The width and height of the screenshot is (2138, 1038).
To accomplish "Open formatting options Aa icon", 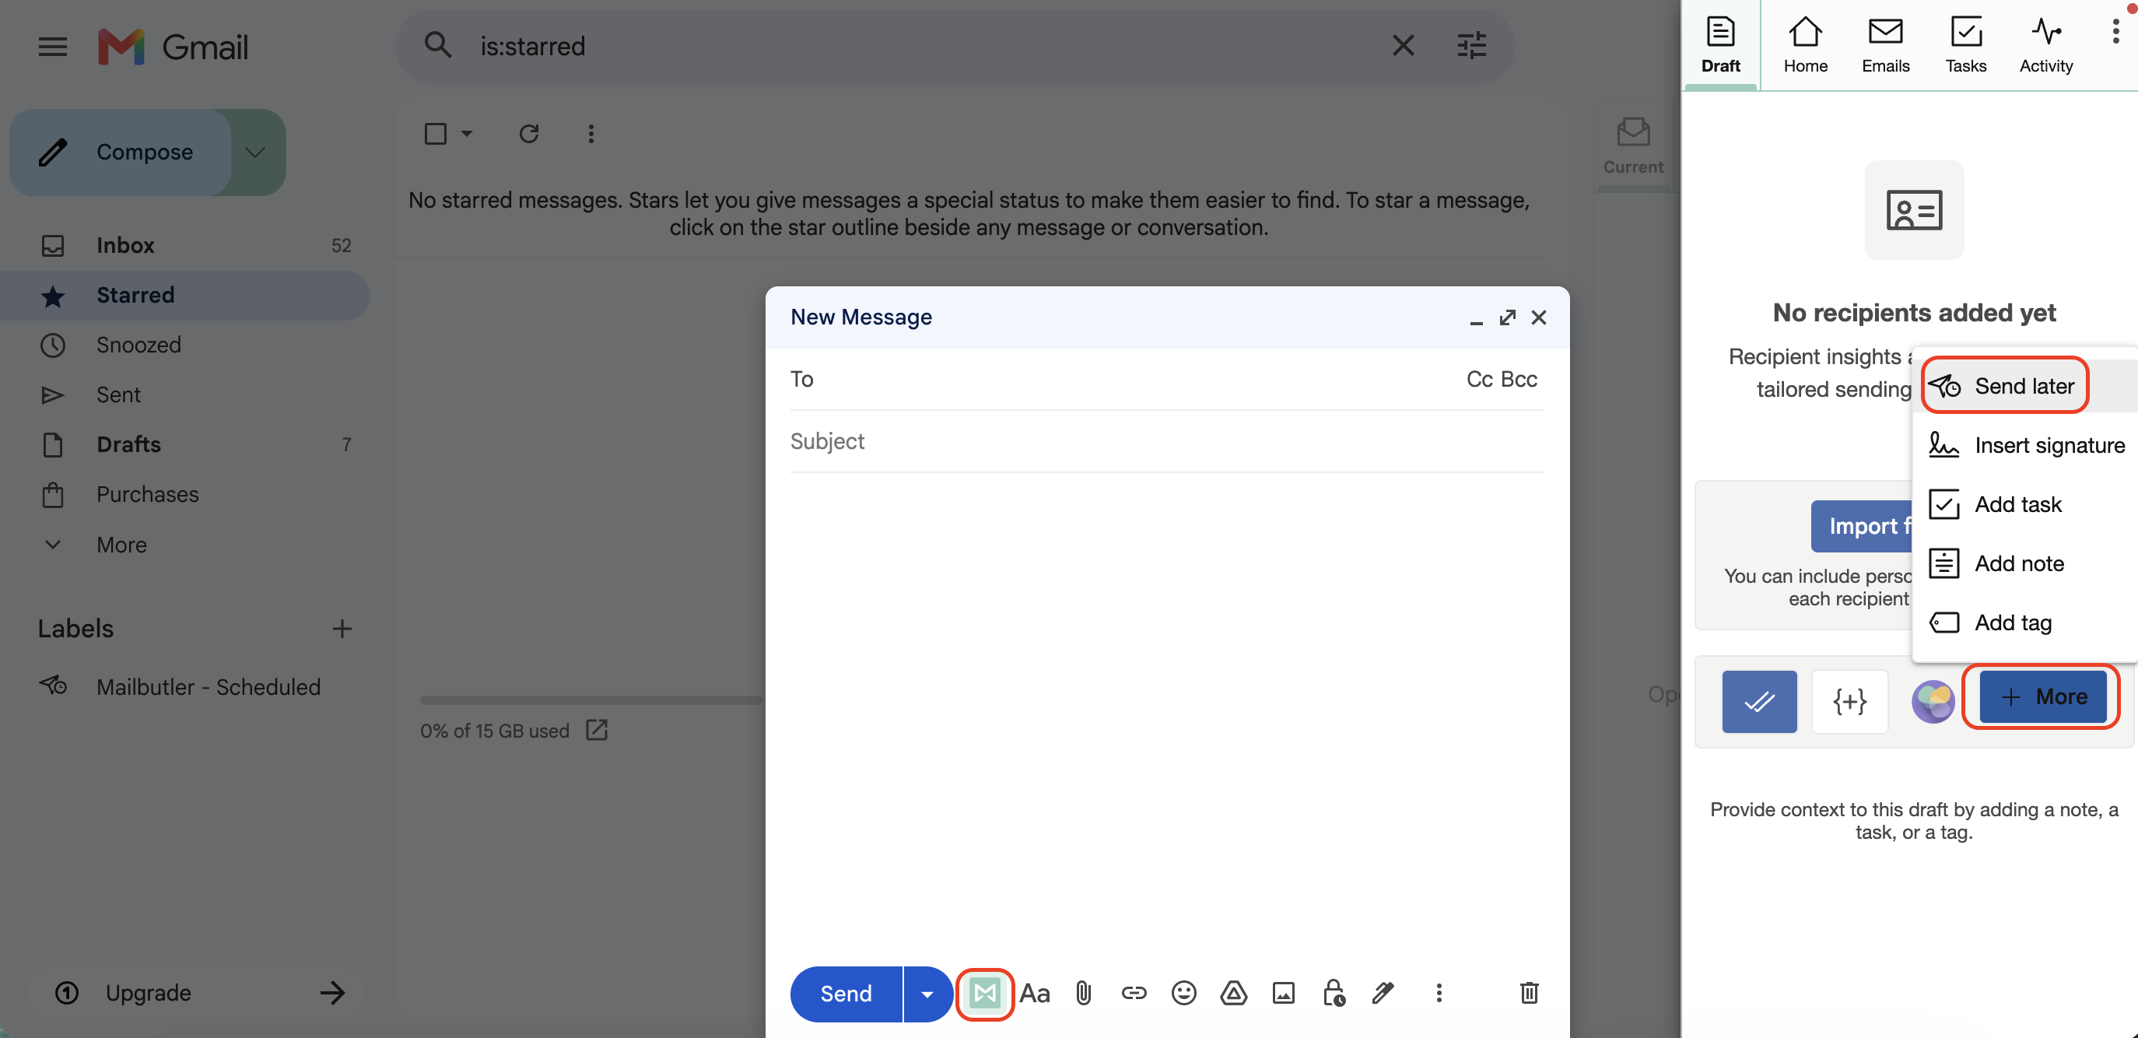I will pyautogui.click(x=1034, y=993).
